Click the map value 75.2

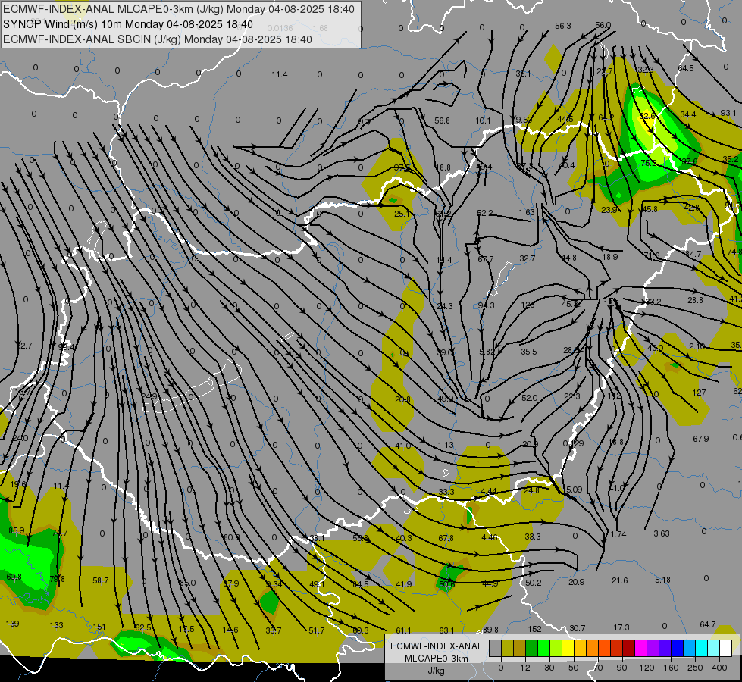tap(649, 163)
